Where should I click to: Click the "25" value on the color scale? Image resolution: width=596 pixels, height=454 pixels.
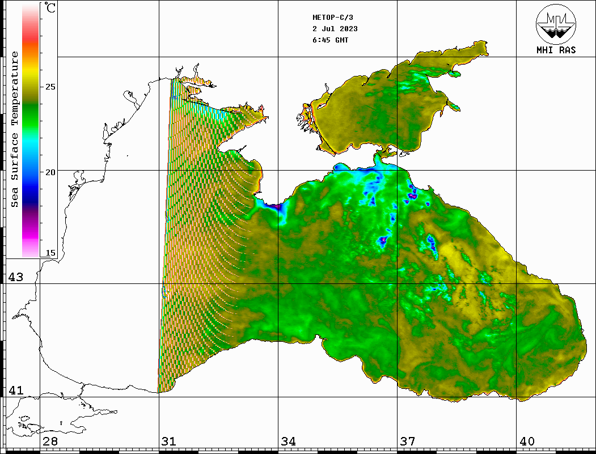[x=50, y=87]
